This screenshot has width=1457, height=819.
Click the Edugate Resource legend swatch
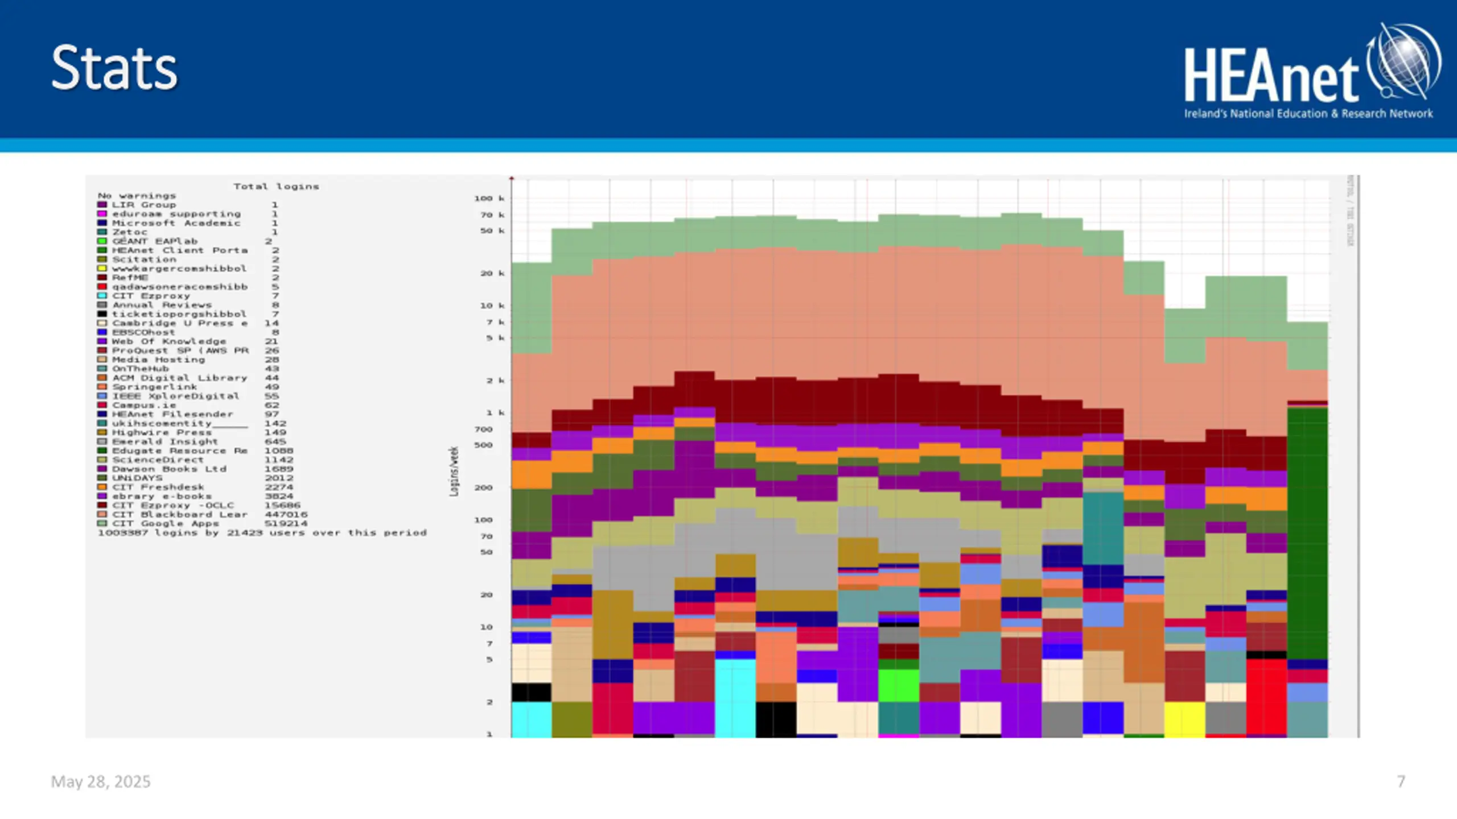tap(102, 450)
